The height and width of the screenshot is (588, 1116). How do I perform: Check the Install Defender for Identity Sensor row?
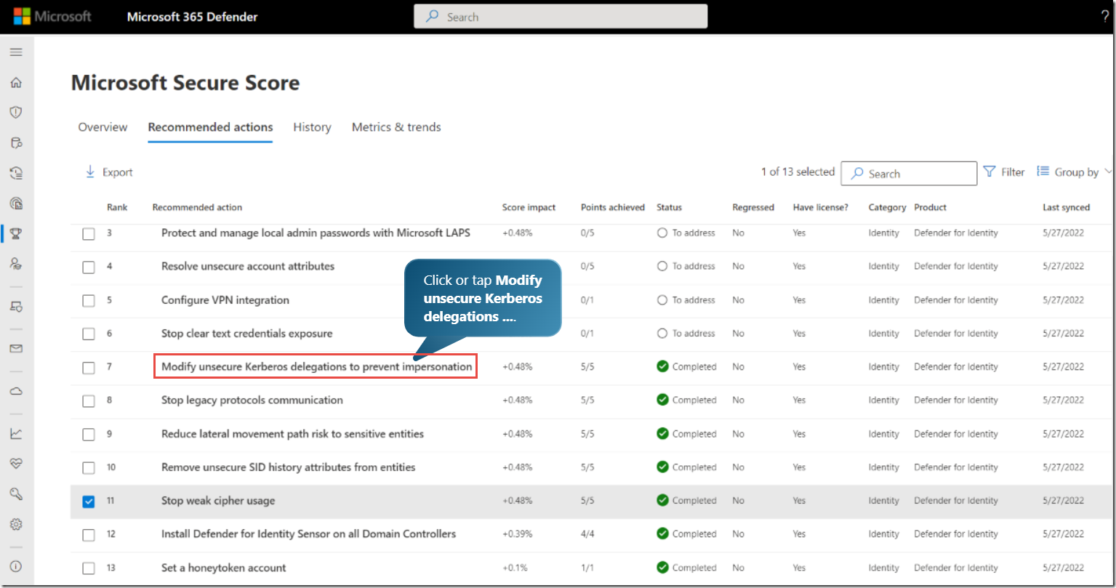(x=89, y=535)
